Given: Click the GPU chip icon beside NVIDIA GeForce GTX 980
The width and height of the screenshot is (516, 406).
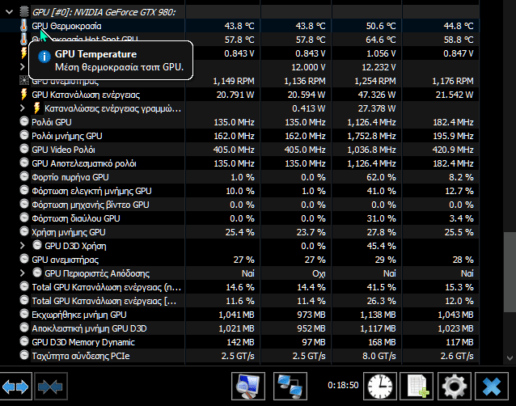Looking at the screenshot, I should point(24,12).
